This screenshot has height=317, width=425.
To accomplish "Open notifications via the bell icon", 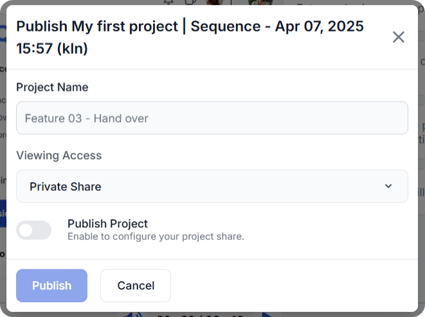I will tap(168, 2).
